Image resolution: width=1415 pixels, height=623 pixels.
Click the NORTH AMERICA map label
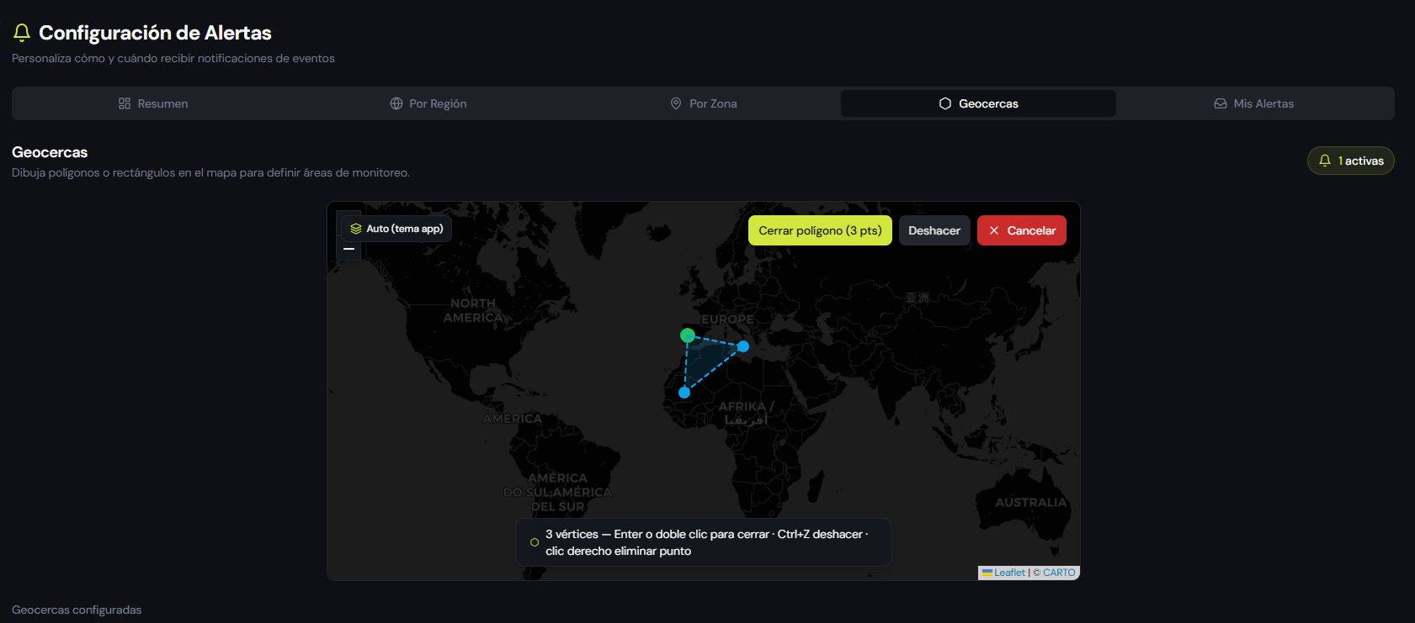(x=473, y=310)
